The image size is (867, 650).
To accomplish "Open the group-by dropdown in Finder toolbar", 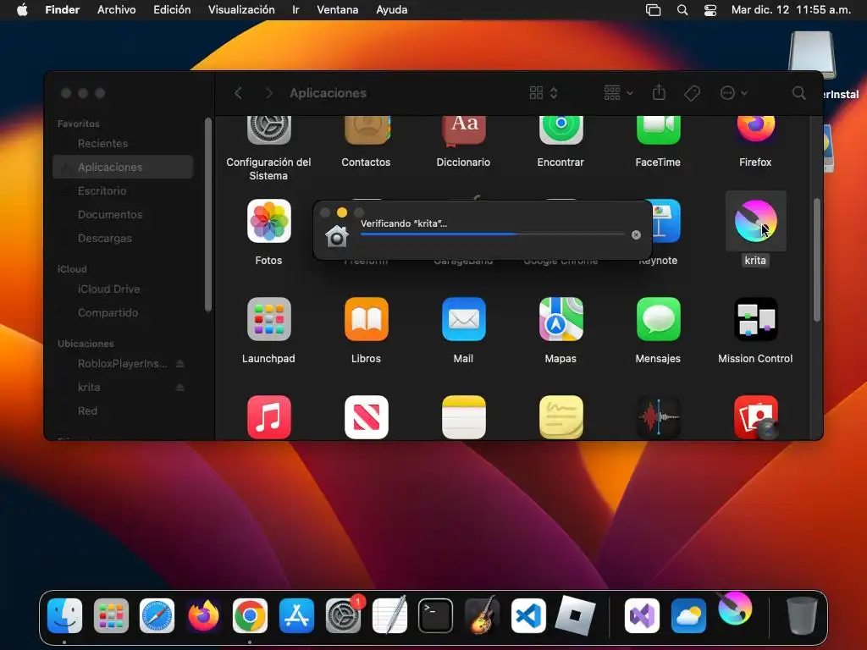I will pyautogui.click(x=618, y=93).
